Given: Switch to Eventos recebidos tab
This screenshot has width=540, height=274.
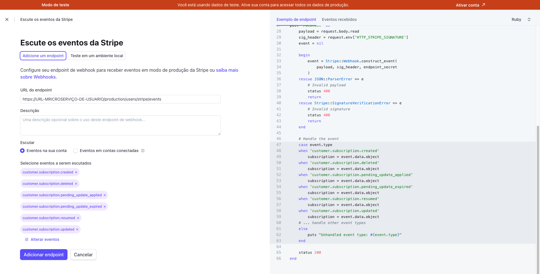Looking at the screenshot, I should pyautogui.click(x=339, y=19).
